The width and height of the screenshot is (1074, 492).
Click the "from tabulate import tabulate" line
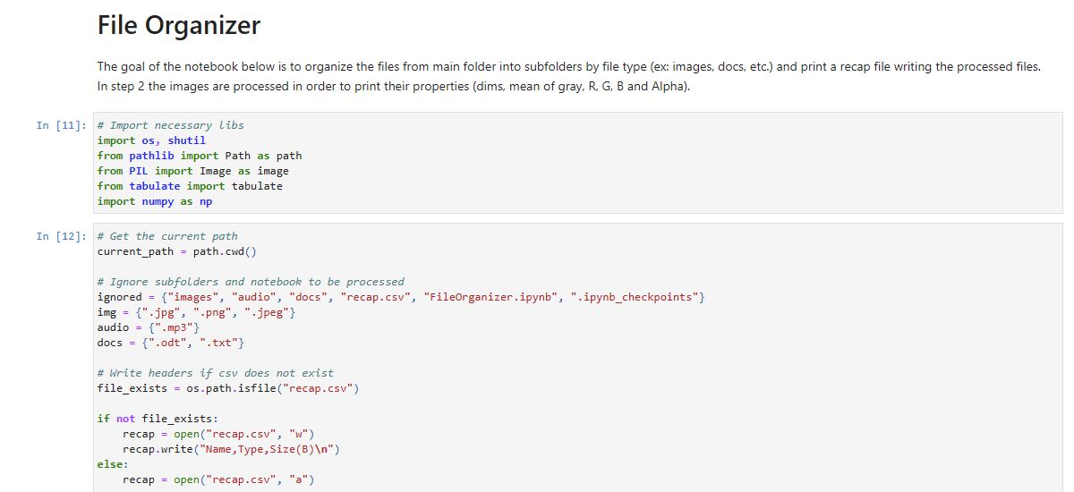click(x=190, y=186)
